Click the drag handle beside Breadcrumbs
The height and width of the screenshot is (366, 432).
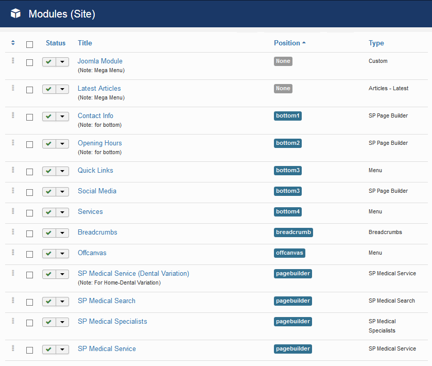(x=12, y=233)
